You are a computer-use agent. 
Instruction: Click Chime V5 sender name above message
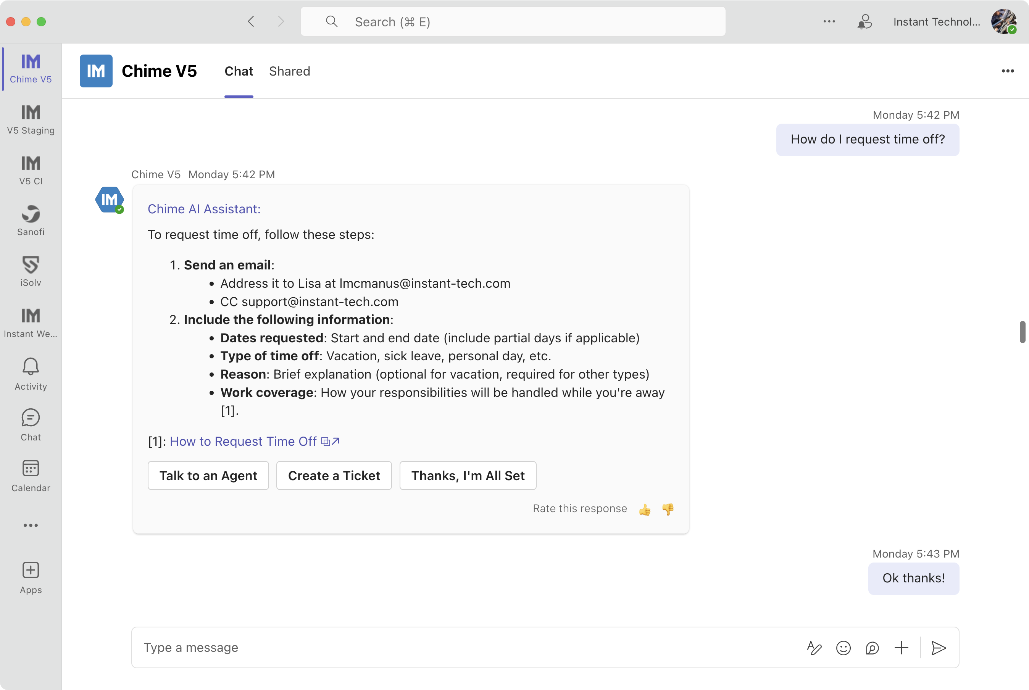[x=156, y=175]
